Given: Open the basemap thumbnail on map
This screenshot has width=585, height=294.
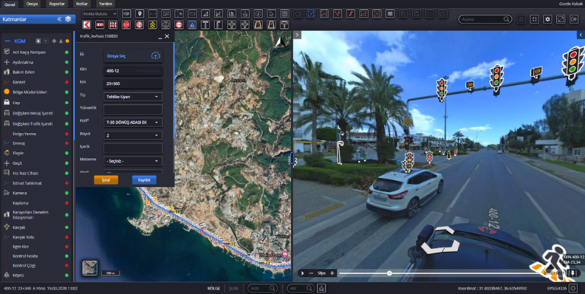Looking at the screenshot, I should (90, 268).
